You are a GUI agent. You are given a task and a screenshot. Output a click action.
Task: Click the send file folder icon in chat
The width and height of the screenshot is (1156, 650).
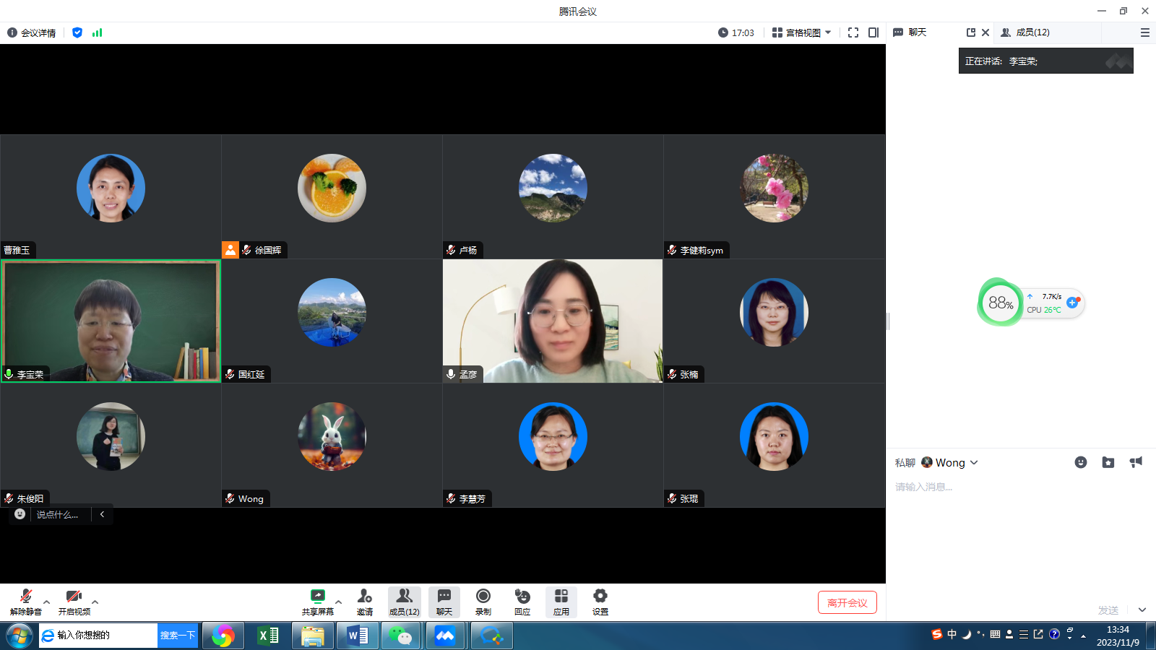[x=1108, y=462]
